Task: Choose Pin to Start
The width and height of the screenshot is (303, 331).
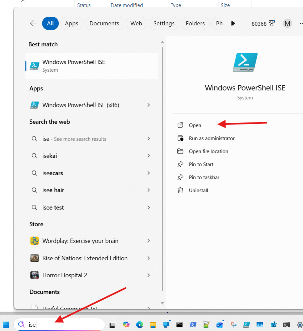Action: click(x=201, y=164)
